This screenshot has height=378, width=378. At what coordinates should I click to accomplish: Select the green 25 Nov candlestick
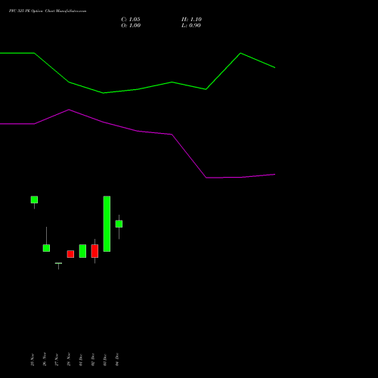pyautogui.click(x=34, y=200)
